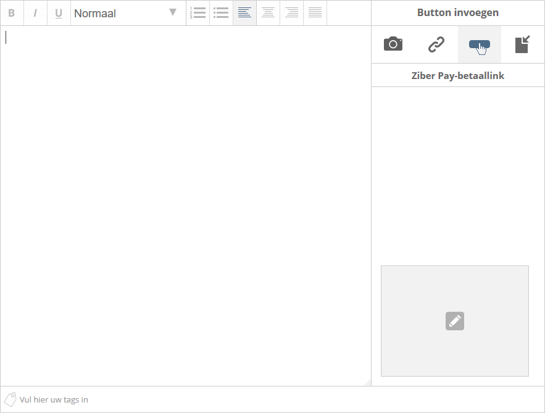545x413 pixels.
Task: Click the import document icon
Action: click(522, 44)
